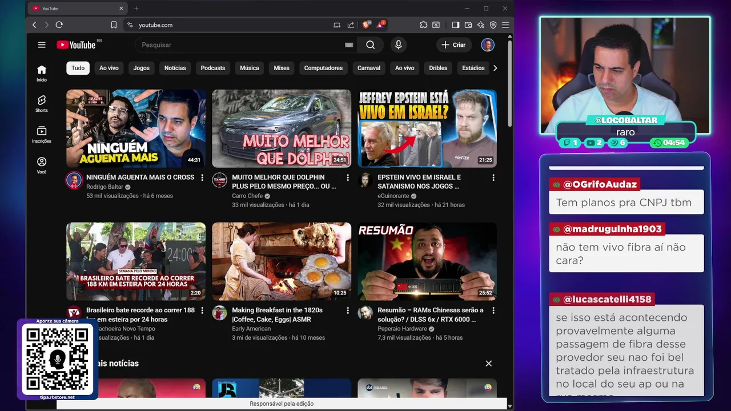The height and width of the screenshot is (411, 731).
Task: Click the Criar button
Action: coord(454,45)
